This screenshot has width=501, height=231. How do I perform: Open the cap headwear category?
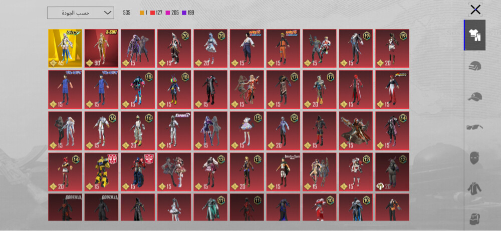point(475,96)
